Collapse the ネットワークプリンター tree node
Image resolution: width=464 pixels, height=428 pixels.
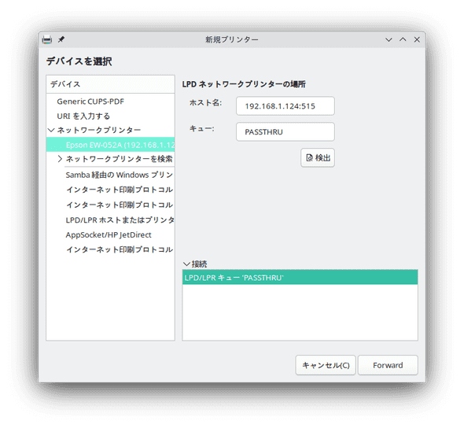click(51, 130)
